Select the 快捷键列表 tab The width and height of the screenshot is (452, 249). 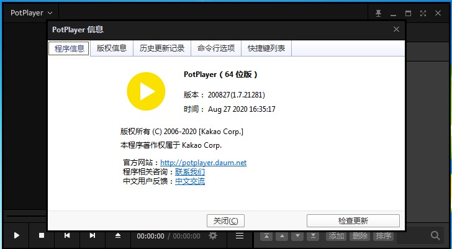point(266,48)
